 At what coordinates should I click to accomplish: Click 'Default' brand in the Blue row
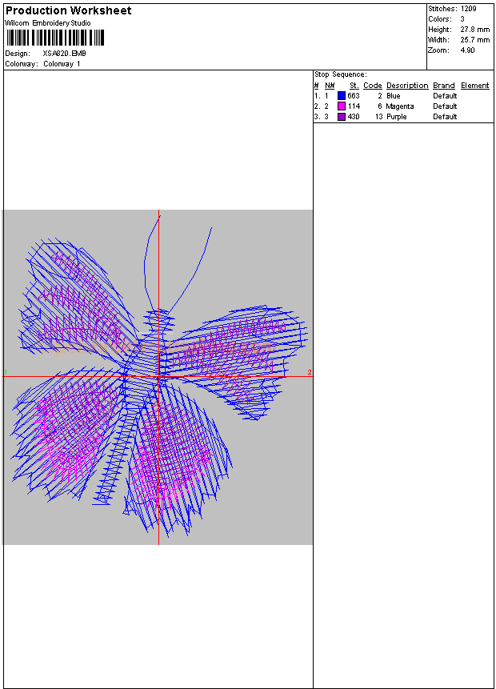click(445, 96)
